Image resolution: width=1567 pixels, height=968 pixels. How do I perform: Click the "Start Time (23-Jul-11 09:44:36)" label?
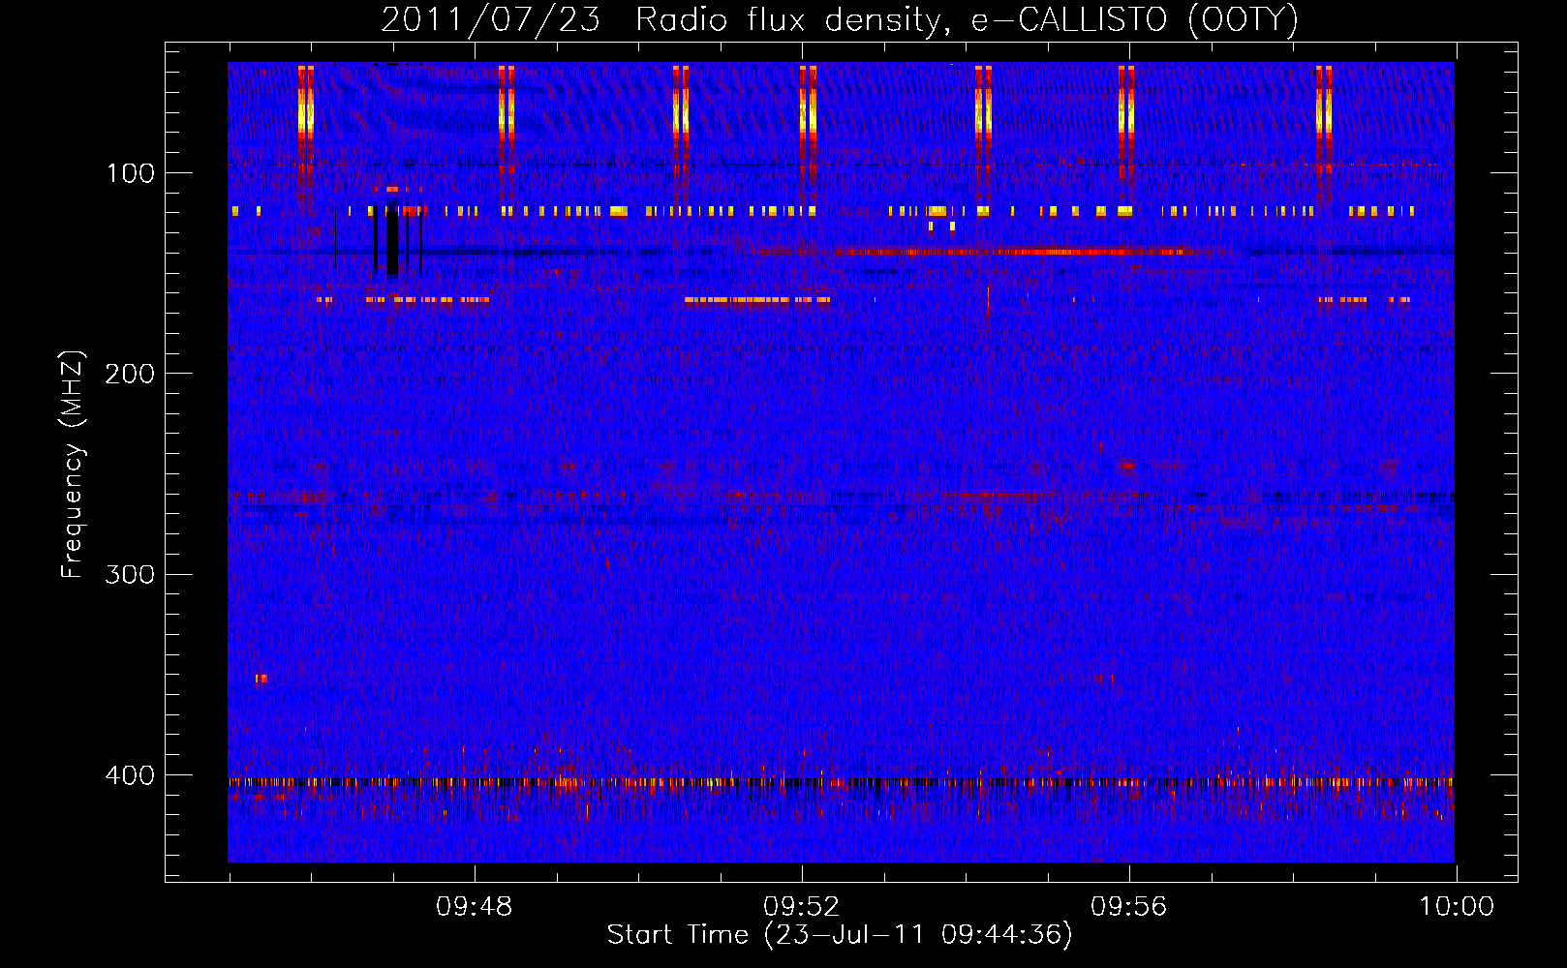pos(840,935)
